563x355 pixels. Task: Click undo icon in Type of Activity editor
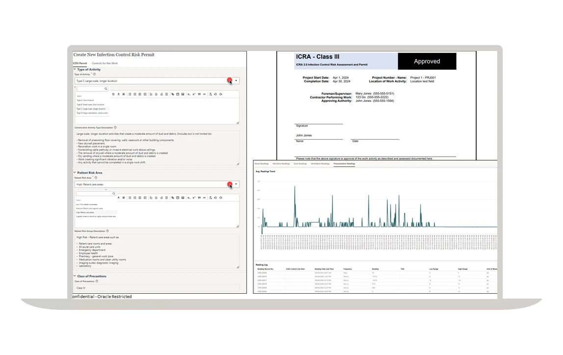click(216, 94)
